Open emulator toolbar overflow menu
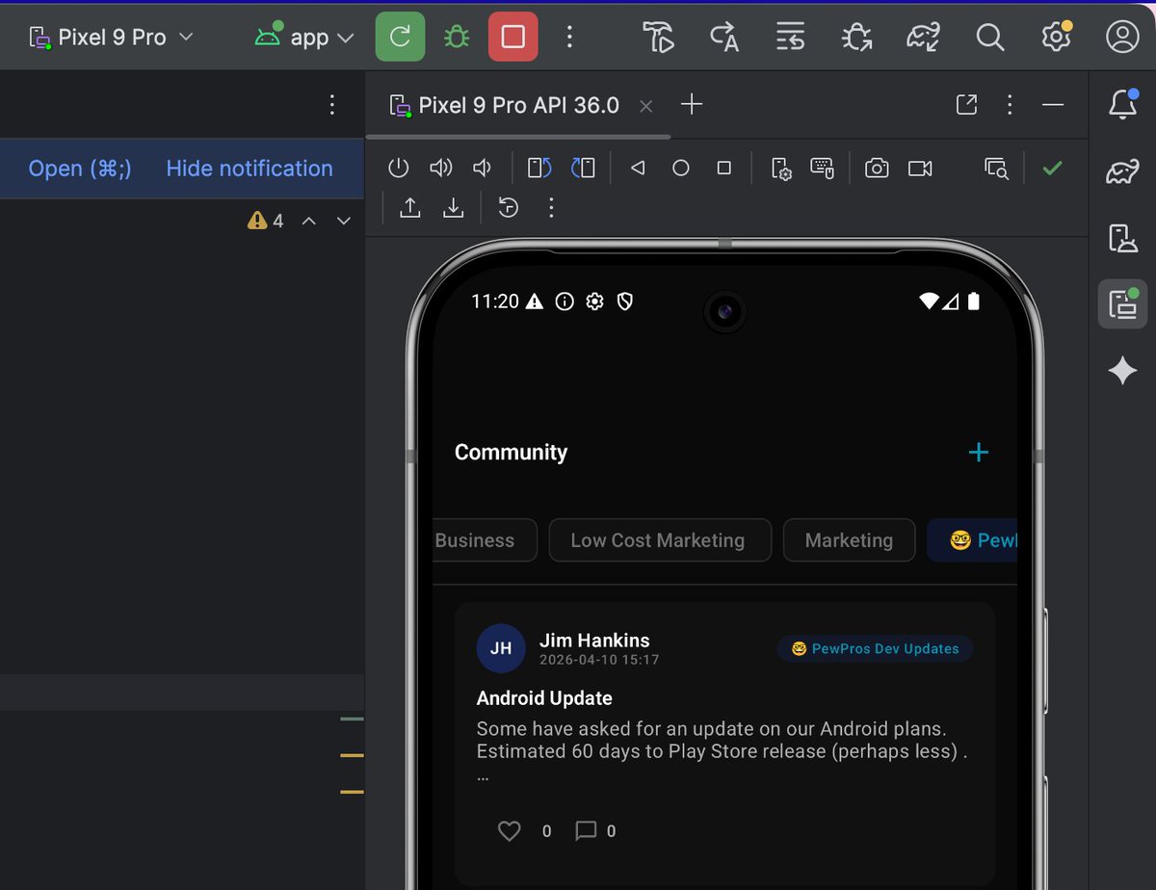This screenshot has height=890, width=1156. [551, 207]
